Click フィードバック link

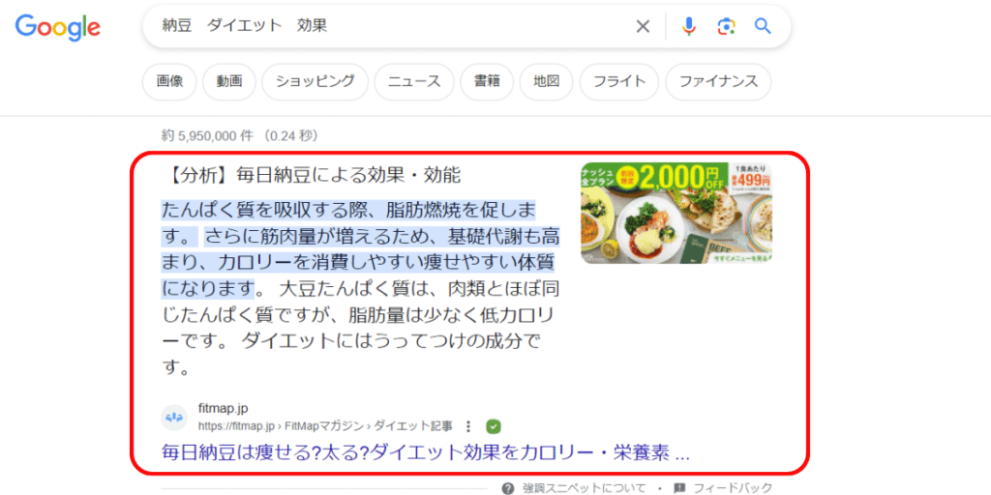coord(733,488)
